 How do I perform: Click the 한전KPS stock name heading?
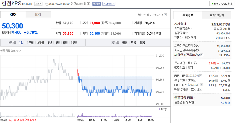pyautogui.click(x=11, y=3)
